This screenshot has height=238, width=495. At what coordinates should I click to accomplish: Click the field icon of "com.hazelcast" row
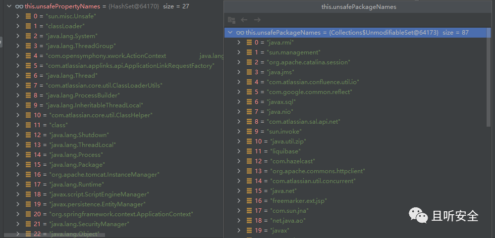coord(249,161)
